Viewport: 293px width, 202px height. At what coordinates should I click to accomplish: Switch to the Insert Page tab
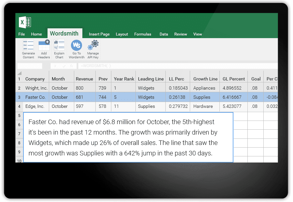[x=99, y=34]
